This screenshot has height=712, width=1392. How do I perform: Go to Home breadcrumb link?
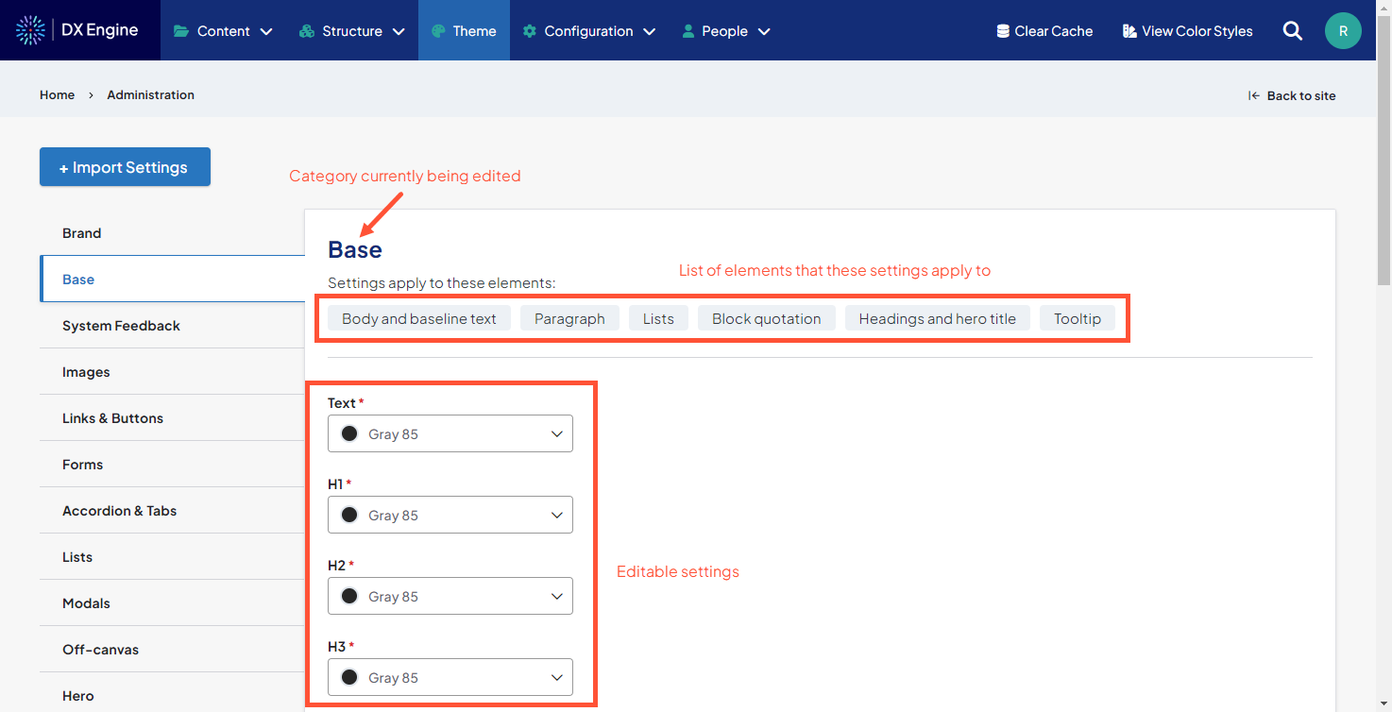[x=57, y=94]
